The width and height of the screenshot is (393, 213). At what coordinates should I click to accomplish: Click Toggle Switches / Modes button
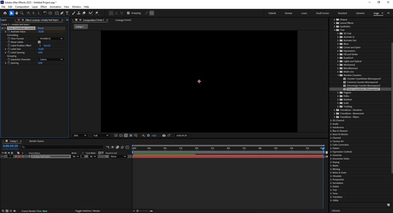point(88,211)
